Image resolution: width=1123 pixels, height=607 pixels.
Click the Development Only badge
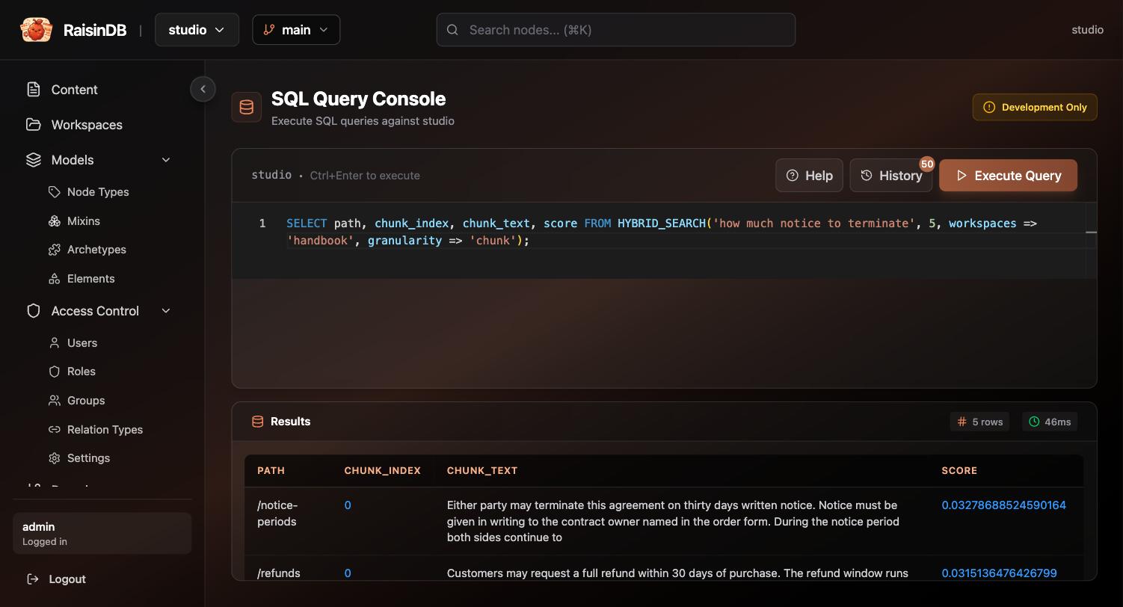pyautogui.click(x=1035, y=107)
